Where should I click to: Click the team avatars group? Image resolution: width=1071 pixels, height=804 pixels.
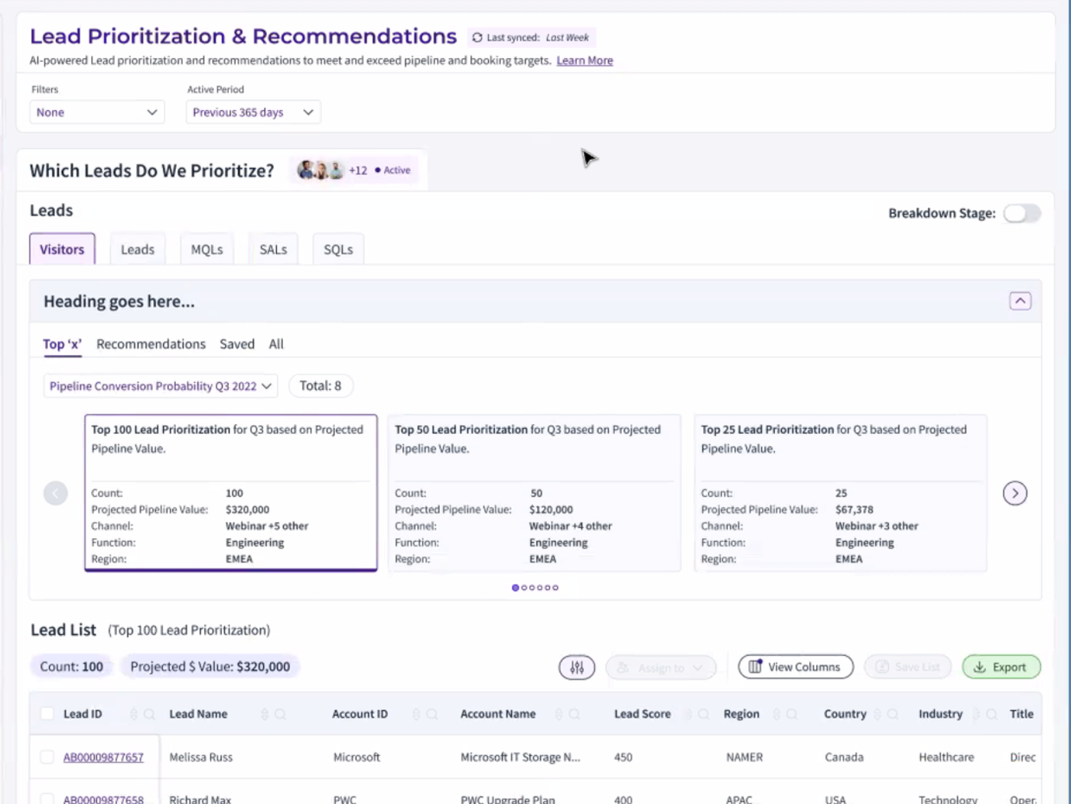coord(321,170)
